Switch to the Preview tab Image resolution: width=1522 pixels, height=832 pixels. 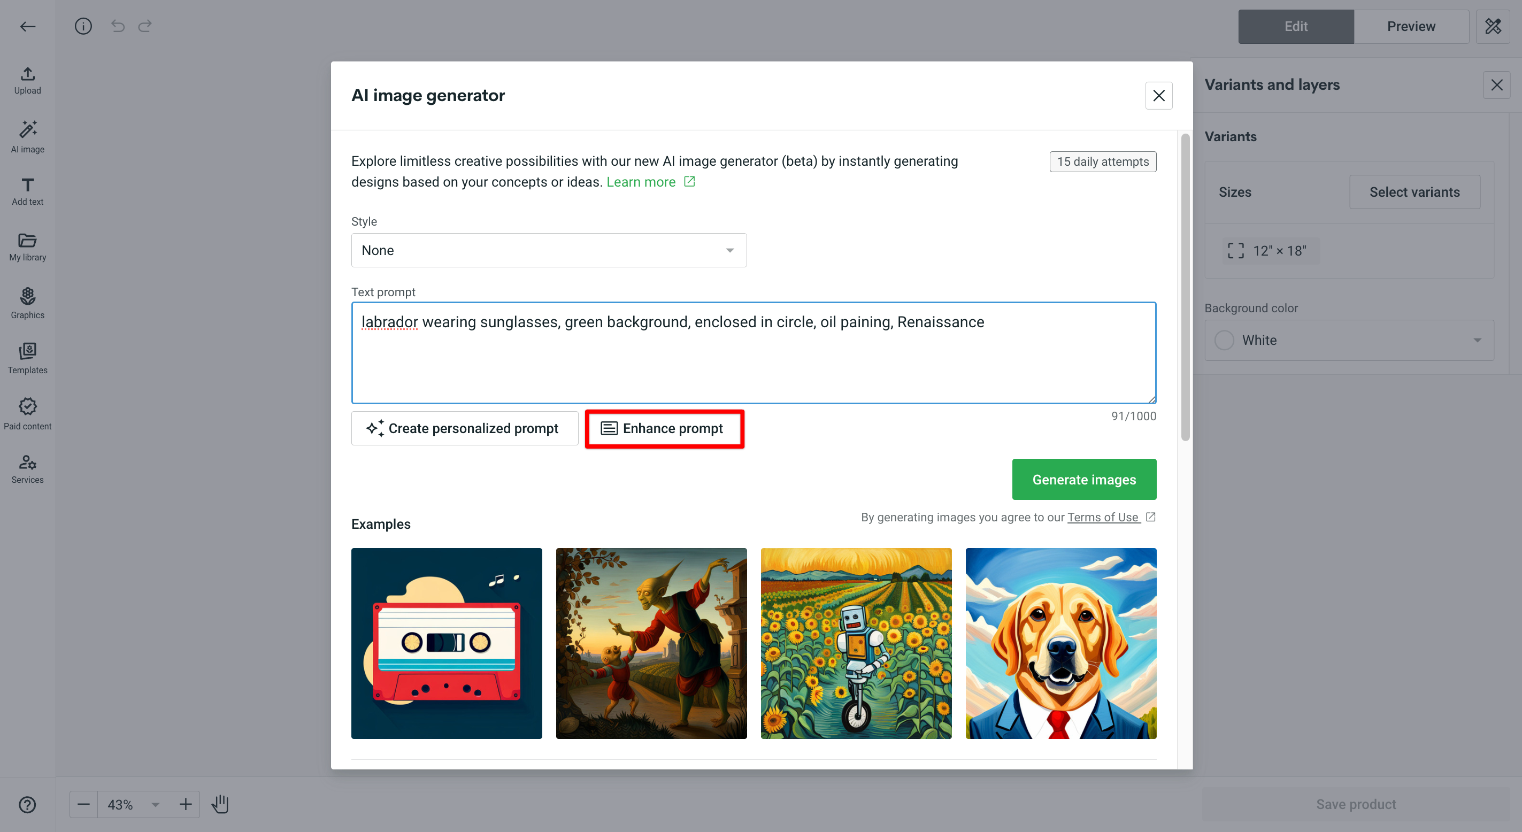coord(1411,26)
